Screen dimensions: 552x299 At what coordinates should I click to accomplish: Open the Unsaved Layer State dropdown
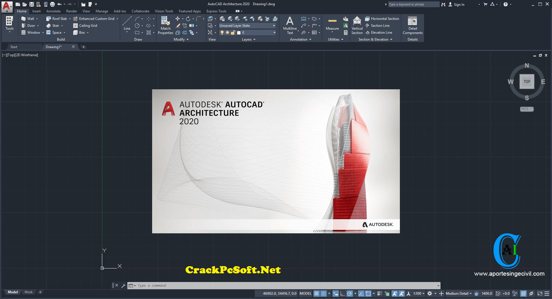(247, 26)
